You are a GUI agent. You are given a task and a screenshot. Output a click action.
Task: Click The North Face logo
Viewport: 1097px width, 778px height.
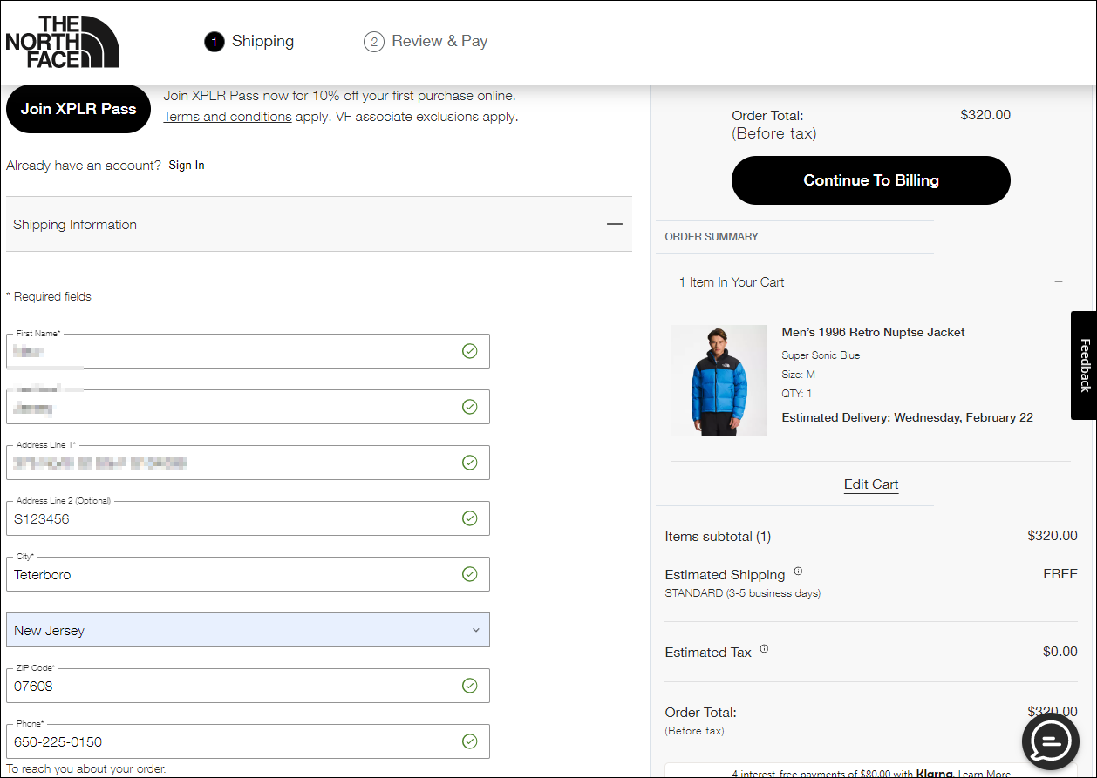tap(62, 42)
